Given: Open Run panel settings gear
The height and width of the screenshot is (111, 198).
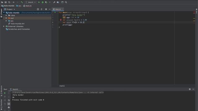Looking at the screenshot, I should (x=190, y=89).
